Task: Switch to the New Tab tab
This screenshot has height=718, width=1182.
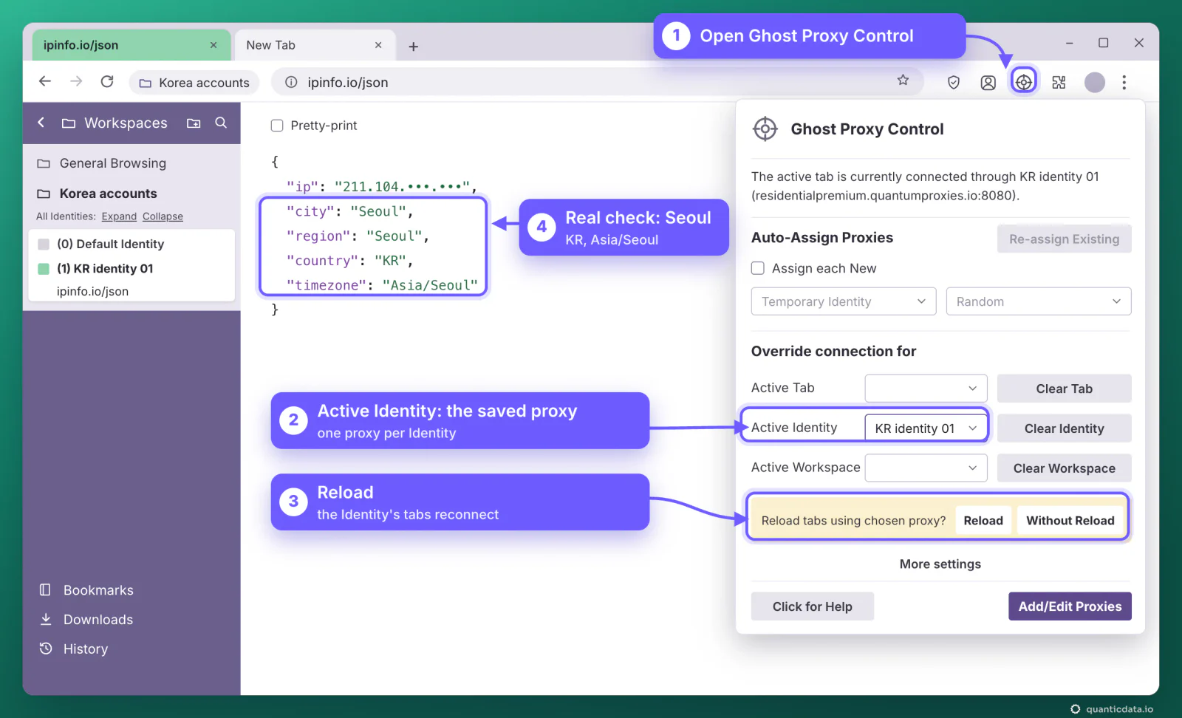Action: 314,45
